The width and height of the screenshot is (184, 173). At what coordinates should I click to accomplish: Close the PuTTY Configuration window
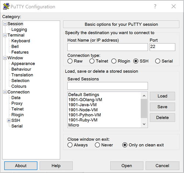(174, 6)
